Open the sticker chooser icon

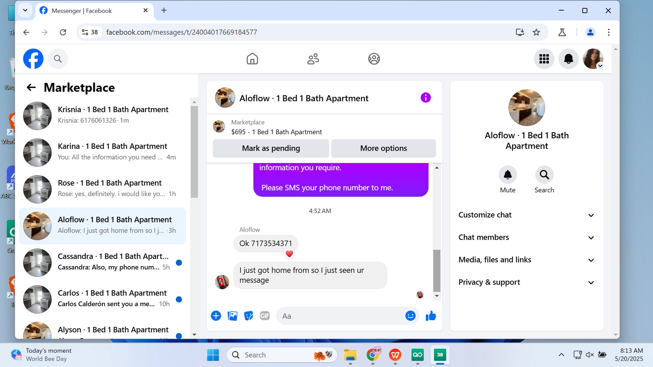(249, 316)
